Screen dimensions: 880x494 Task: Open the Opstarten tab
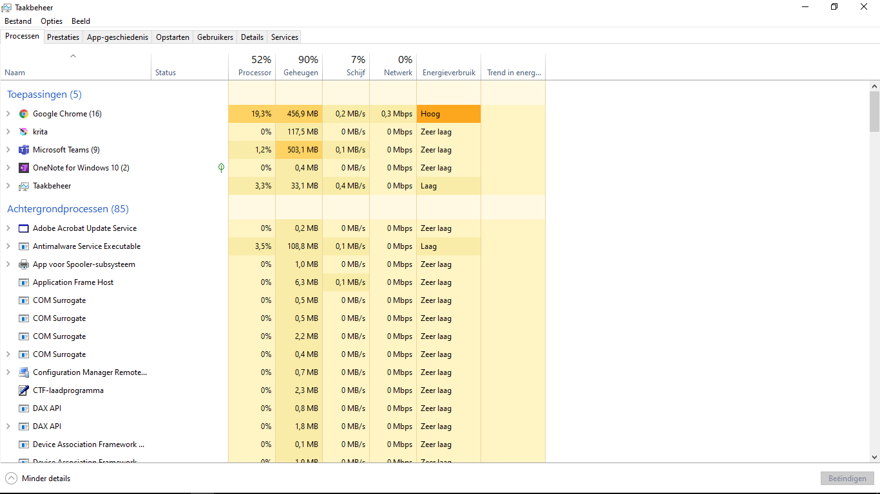(x=173, y=37)
